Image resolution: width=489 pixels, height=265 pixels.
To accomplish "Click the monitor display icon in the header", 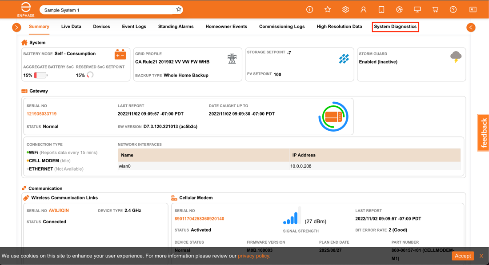I will coord(417,9).
